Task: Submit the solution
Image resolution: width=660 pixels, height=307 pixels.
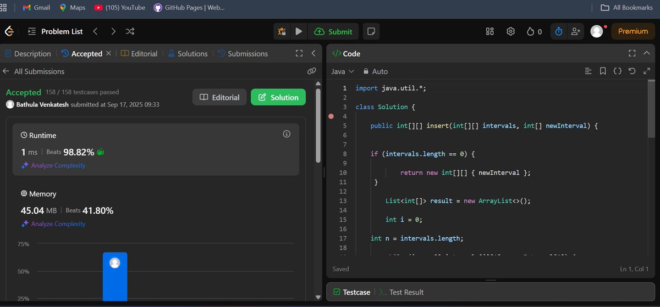Action: tap(333, 31)
